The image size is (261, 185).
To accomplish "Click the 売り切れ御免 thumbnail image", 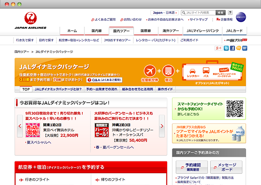I will (x=33, y=130).
